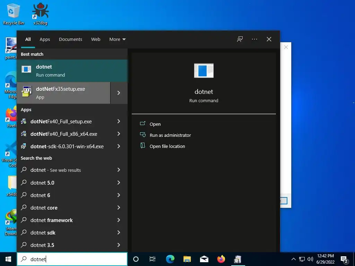Click the installer app on the taskbar

238,259
